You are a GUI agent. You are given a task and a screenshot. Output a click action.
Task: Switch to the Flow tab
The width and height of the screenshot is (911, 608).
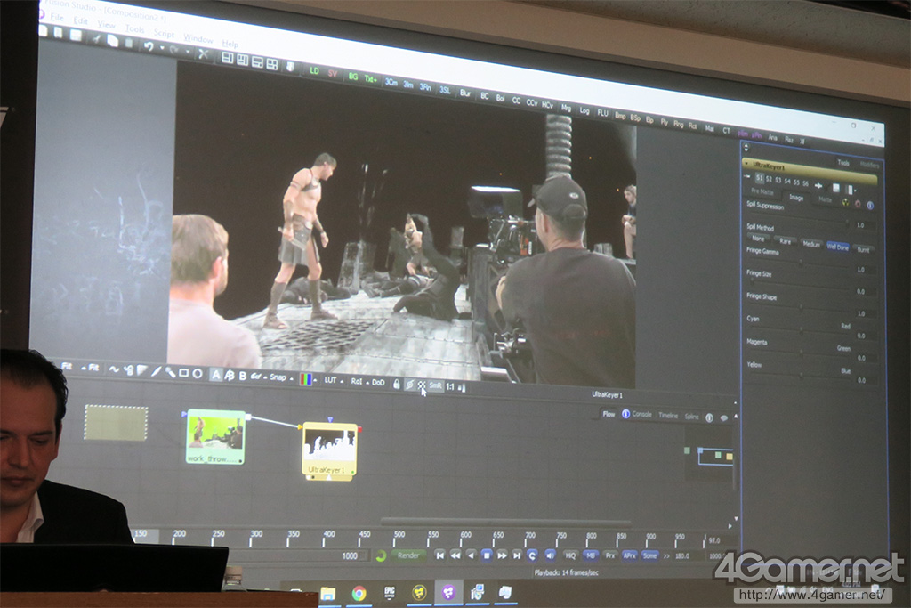tap(609, 414)
